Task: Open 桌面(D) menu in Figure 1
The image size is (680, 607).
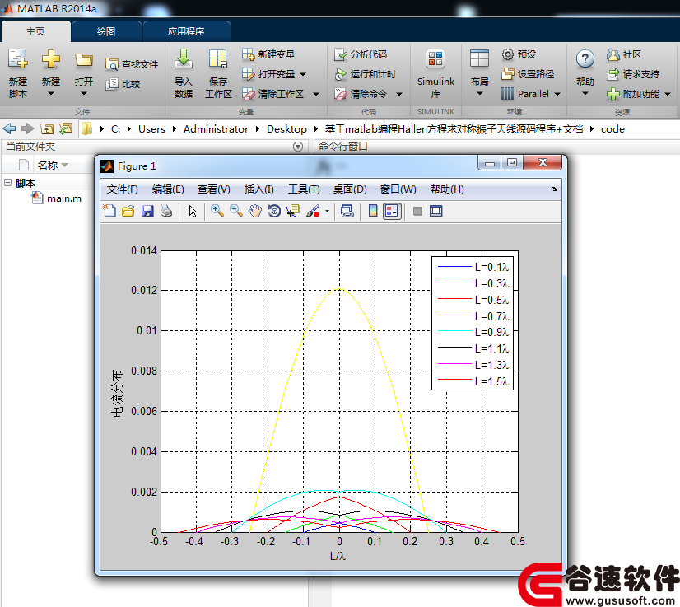Action: click(x=350, y=189)
